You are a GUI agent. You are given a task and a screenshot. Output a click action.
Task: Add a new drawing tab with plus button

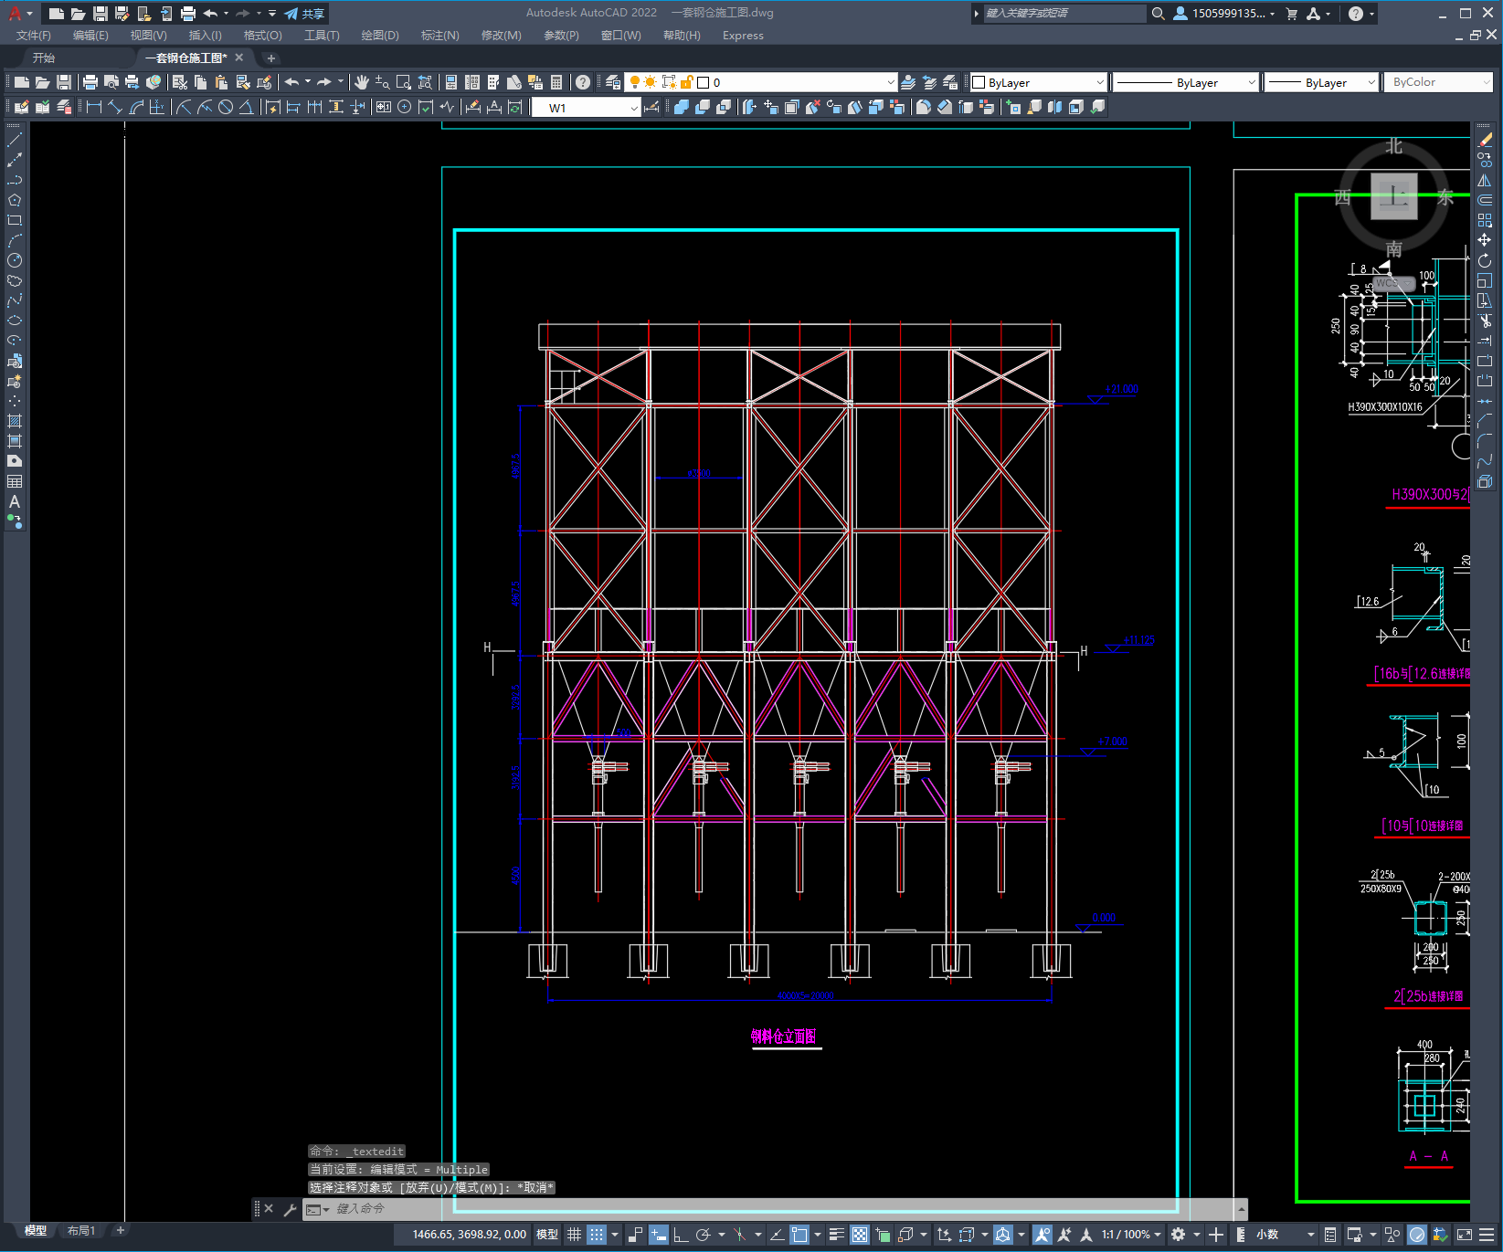pos(270,58)
